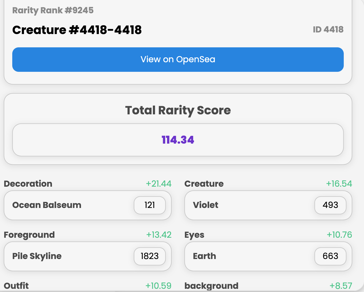Open the Violet creature trait card
The height and width of the screenshot is (292, 364).
coord(268,205)
